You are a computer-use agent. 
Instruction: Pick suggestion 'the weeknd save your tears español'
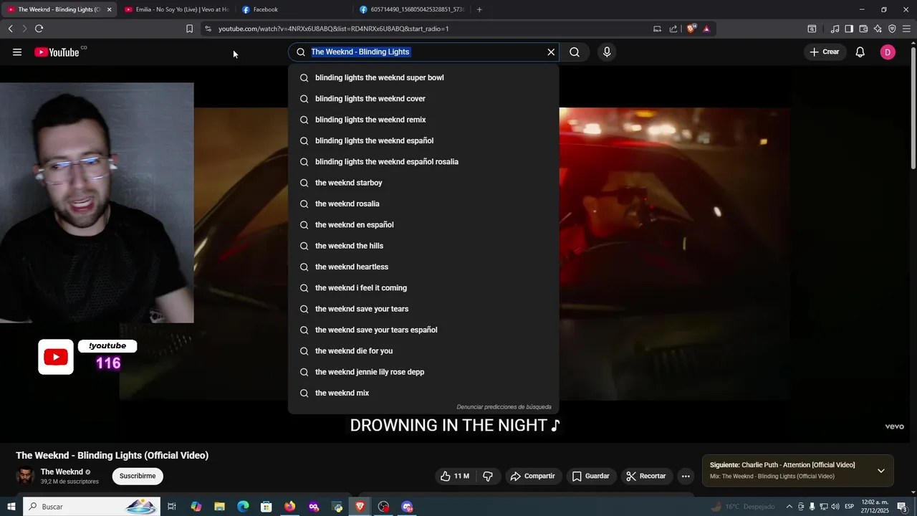pos(423,330)
